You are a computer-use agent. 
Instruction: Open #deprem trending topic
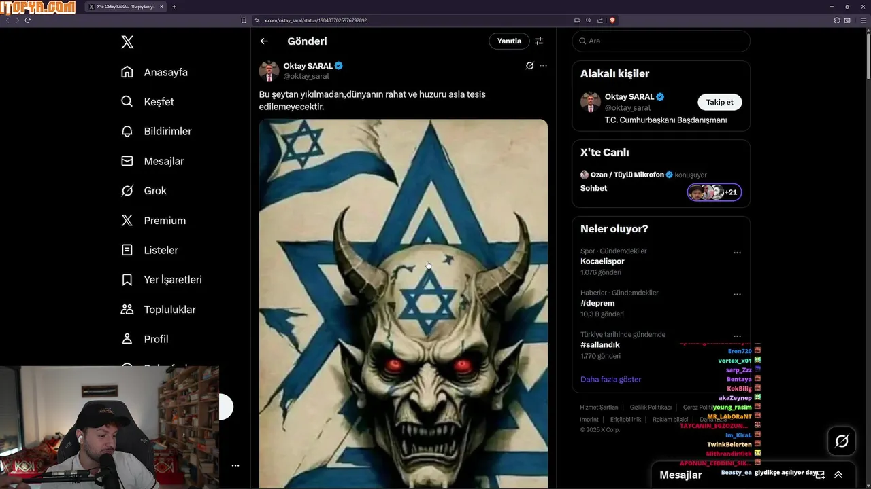pos(597,303)
